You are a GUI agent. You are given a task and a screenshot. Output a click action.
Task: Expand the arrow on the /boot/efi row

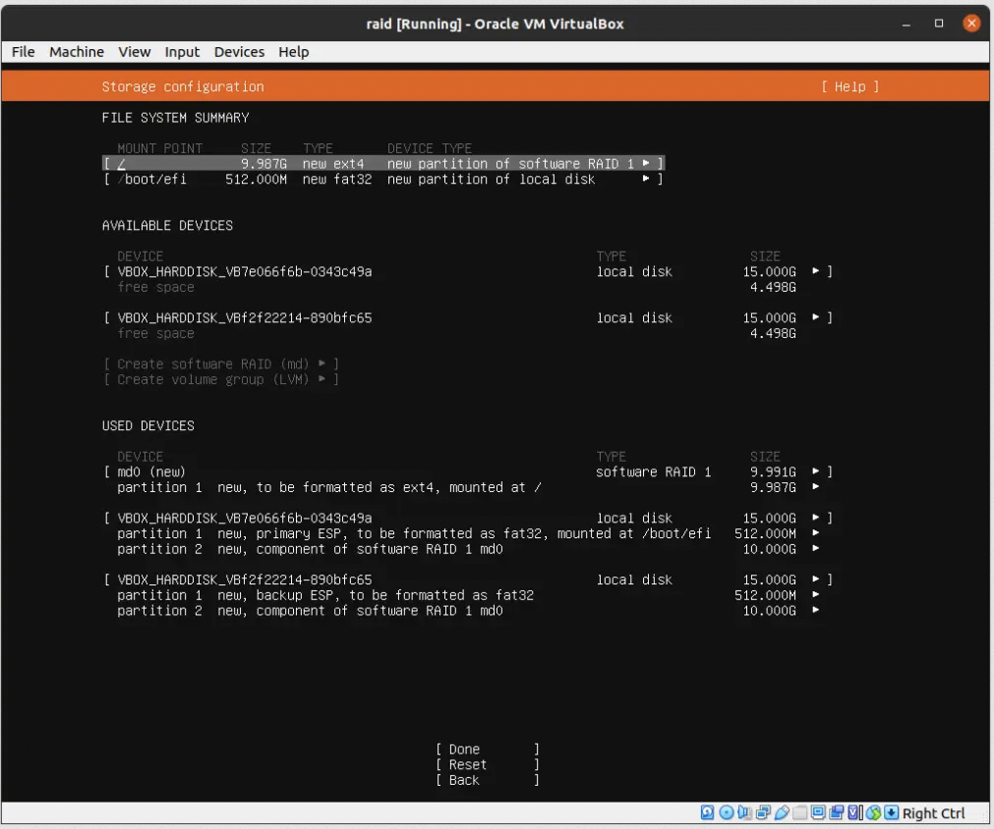[x=646, y=179]
